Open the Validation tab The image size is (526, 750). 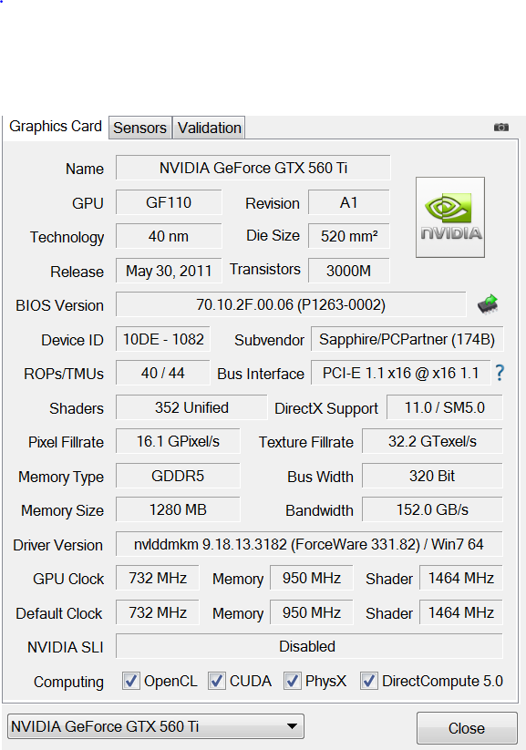pyautogui.click(x=209, y=128)
